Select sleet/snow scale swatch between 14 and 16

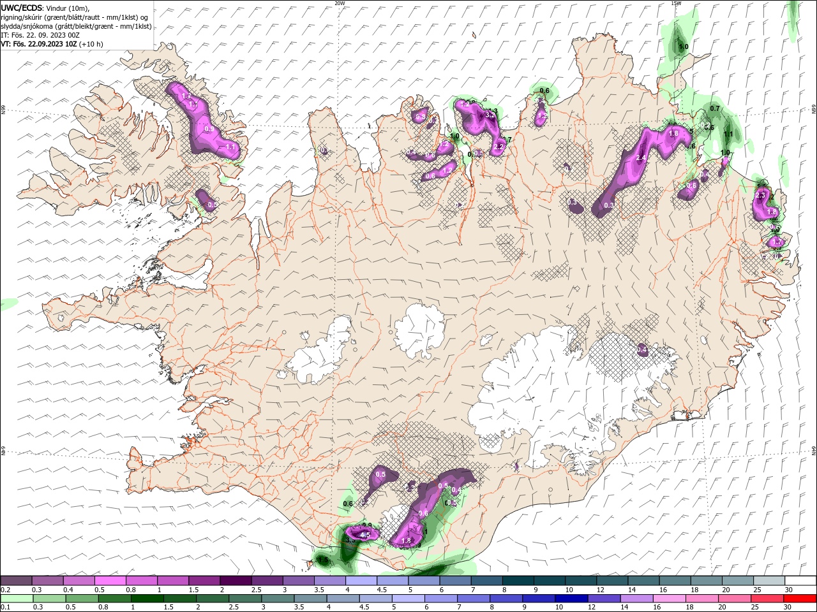[x=644, y=580]
